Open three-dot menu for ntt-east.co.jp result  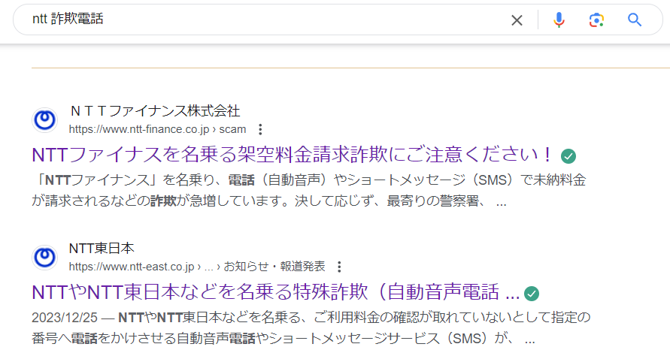[339, 267]
